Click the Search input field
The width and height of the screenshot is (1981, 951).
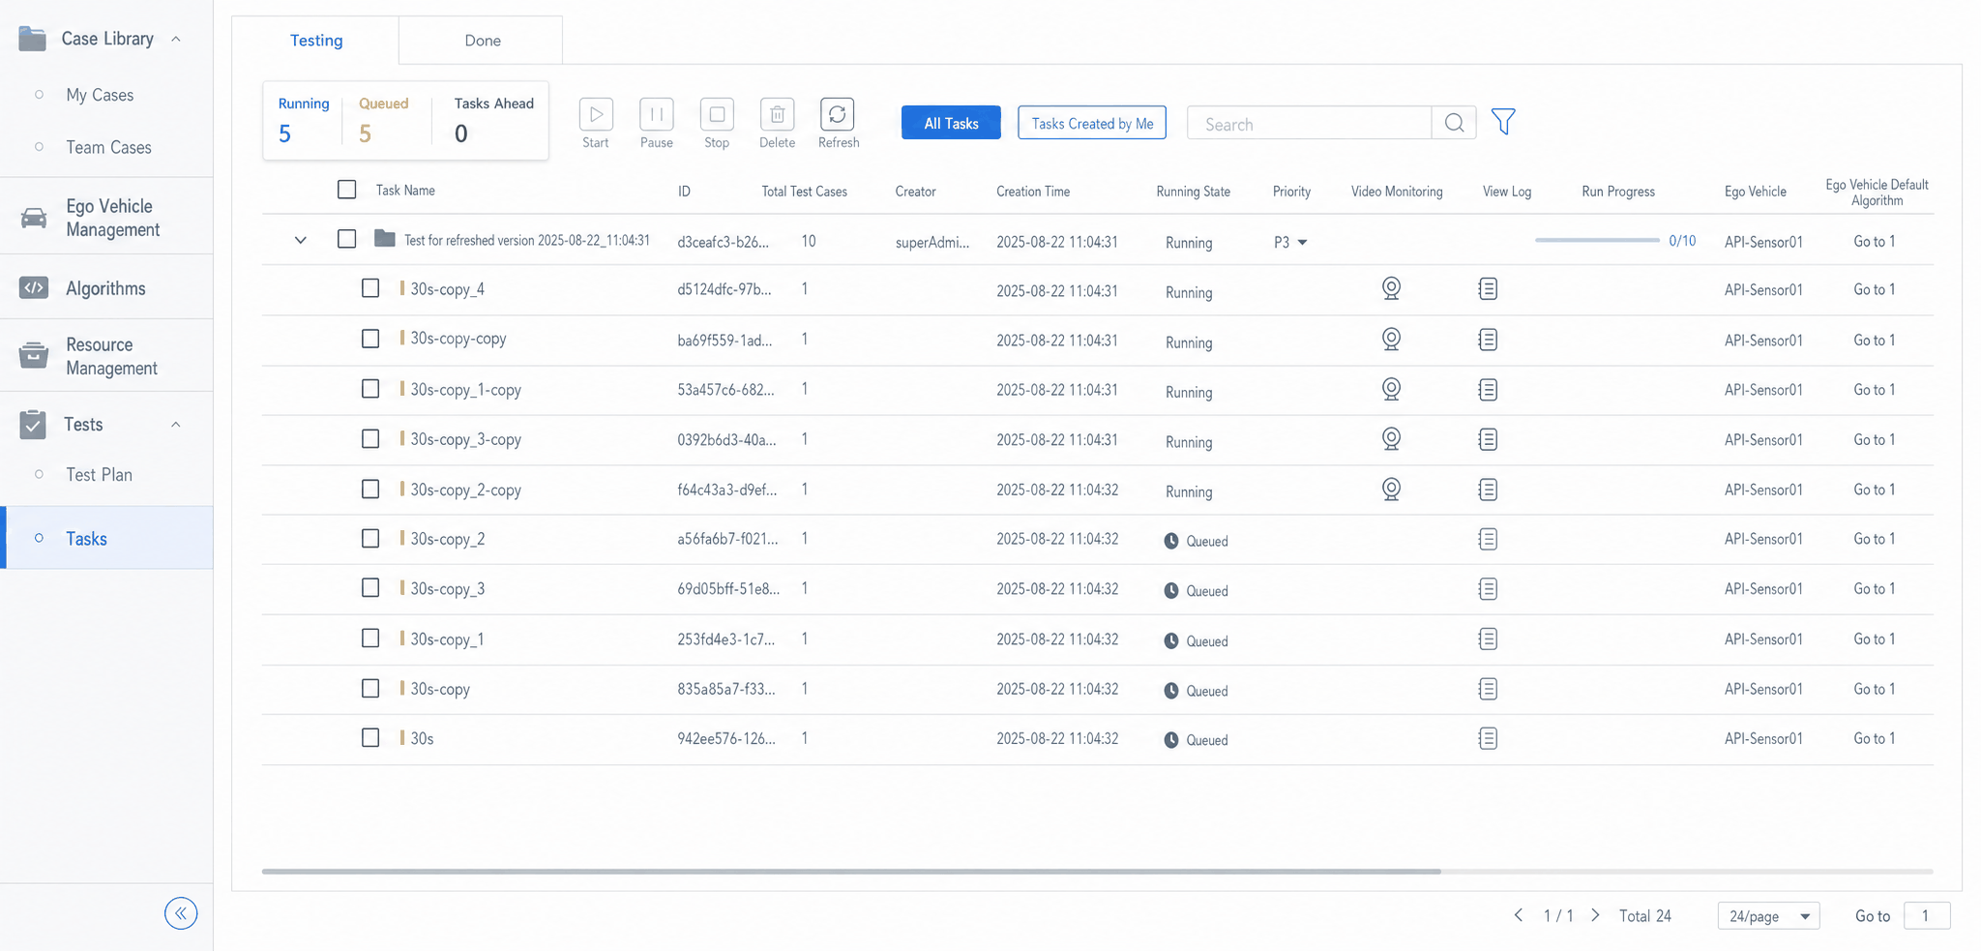pyautogui.click(x=1309, y=124)
